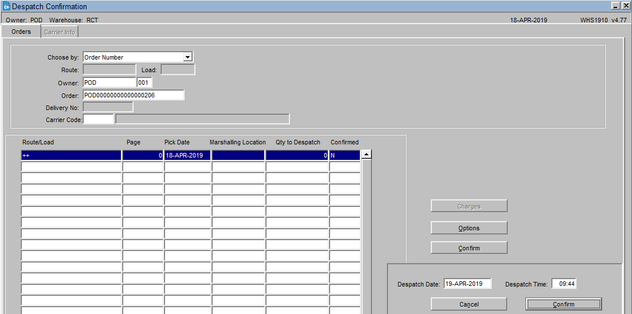Switch to the Orders tab
This screenshot has height=314, width=632.
[x=21, y=32]
